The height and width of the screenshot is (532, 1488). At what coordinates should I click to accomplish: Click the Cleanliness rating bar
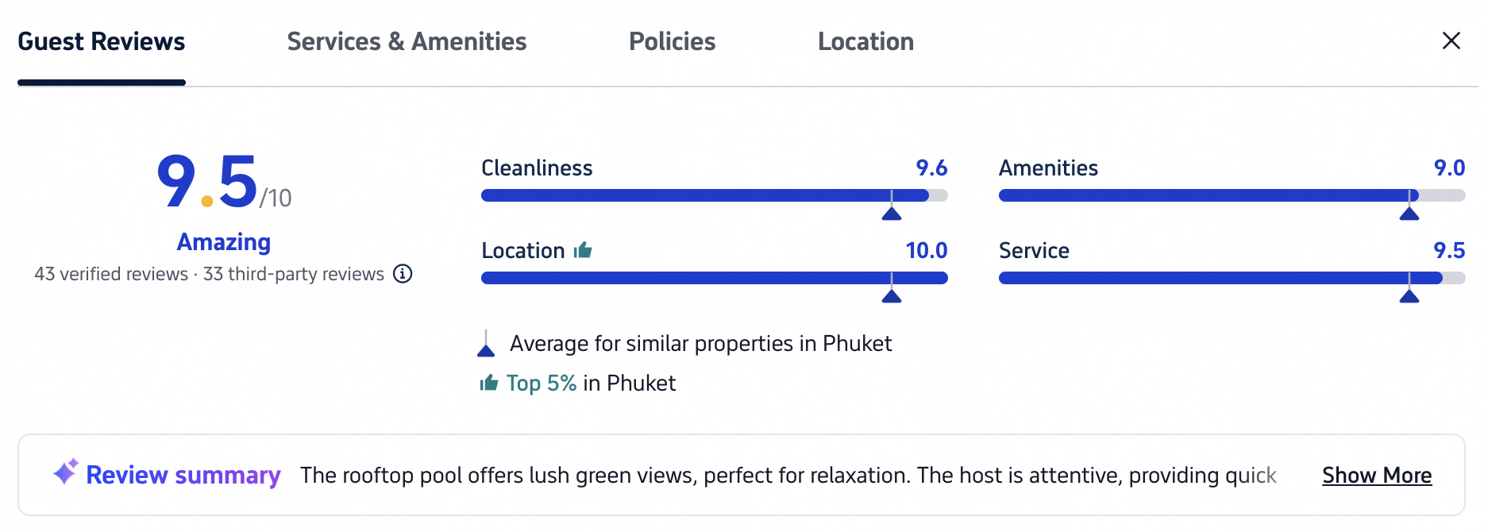[715, 195]
